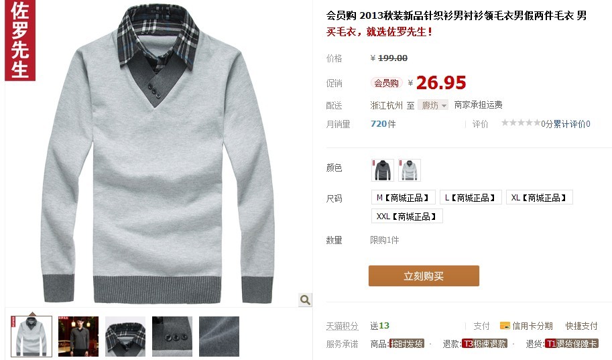The height and width of the screenshot is (360, 612).
Task: Click the magnifier zoom icon on product image
Action: coord(305,300)
